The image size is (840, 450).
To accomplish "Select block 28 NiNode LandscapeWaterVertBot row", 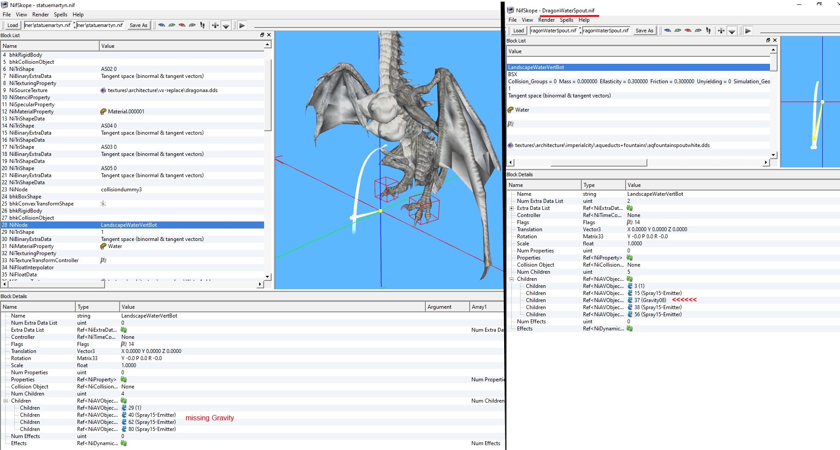I will coord(132,225).
